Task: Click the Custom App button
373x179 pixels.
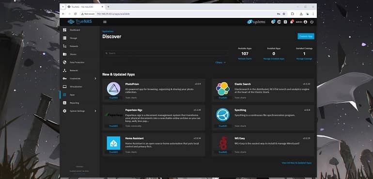Action: click(x=306, y=36)
